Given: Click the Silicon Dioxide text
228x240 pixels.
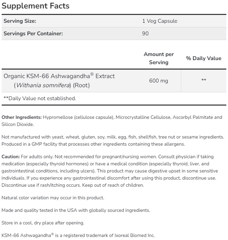Looking at the screenshot, I should 17,125.
